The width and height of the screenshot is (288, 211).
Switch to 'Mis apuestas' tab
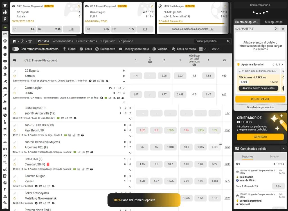point(273,22)
